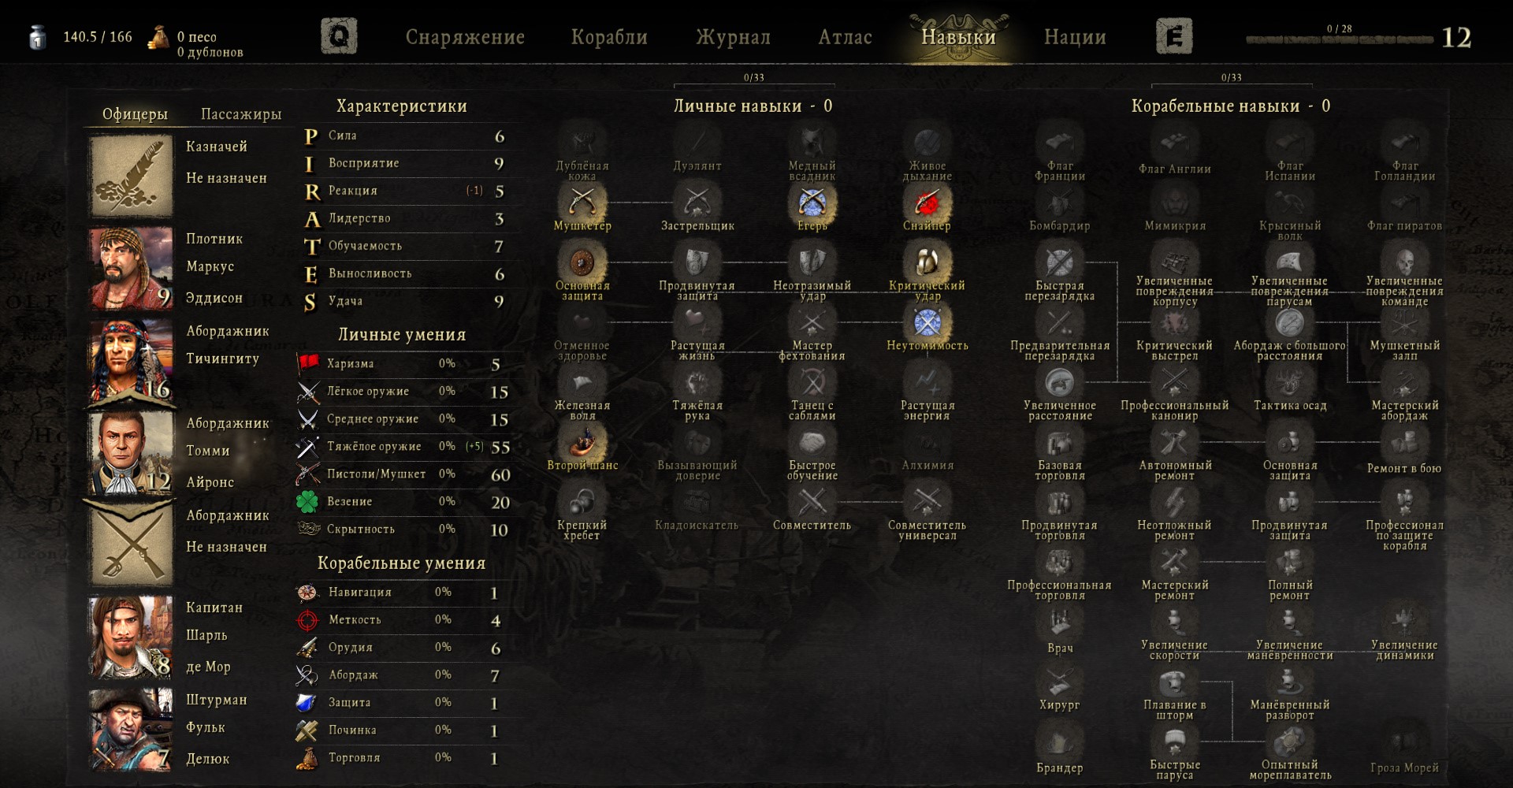
Task: Select the Офицеры list tab
Action: pos(135,114)
